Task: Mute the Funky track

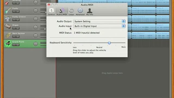Action: tap(14, 11)
